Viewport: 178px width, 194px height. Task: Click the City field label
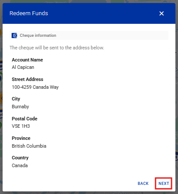pos(16,99)
